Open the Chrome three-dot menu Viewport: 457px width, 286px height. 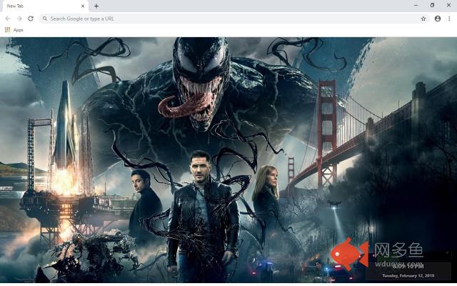point(449,19)
